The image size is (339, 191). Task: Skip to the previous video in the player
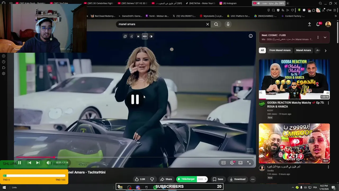(29, 163)
